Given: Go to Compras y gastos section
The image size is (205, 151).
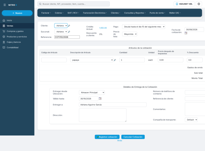Looking at the screenshot, I should (17, 31).
